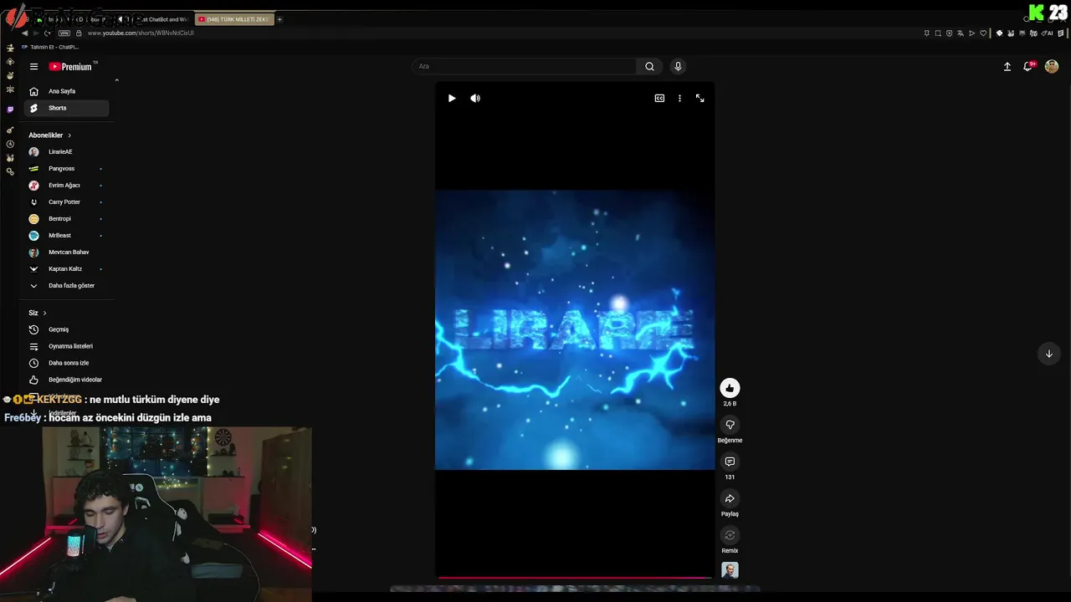Image resolution: width=1071 pixels, height=602 pixels.
Task: Open Oynatma listeleri playlists
Action: (65, 346)
